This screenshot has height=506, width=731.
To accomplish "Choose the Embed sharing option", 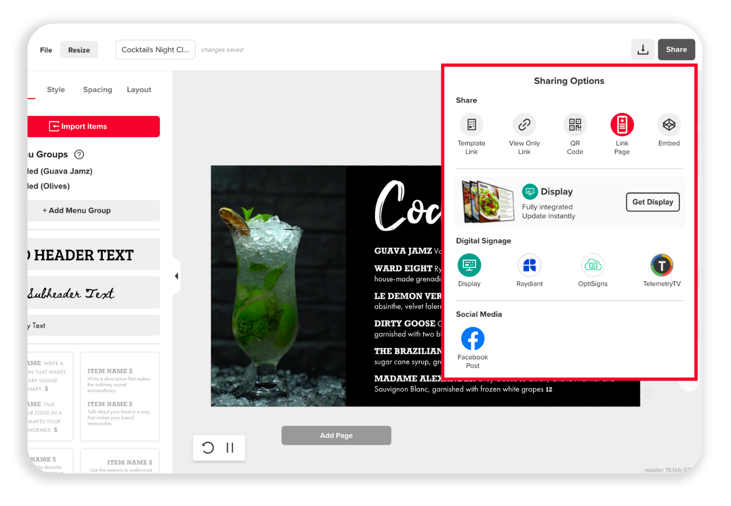I will [669, 124].
